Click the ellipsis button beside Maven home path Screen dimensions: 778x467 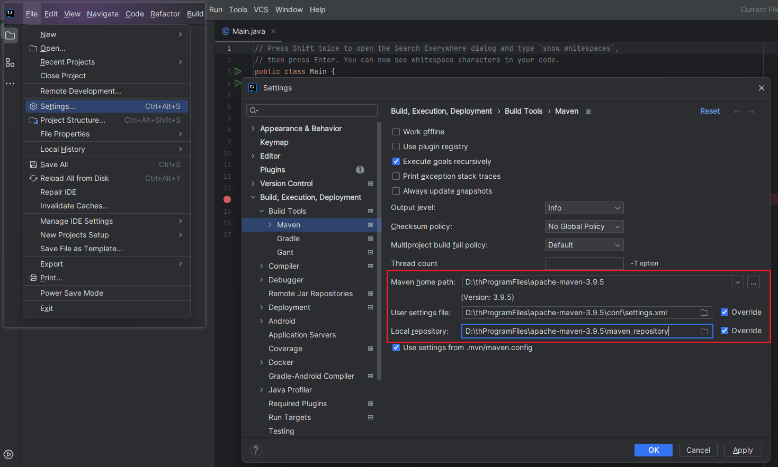tap(754, 282)
